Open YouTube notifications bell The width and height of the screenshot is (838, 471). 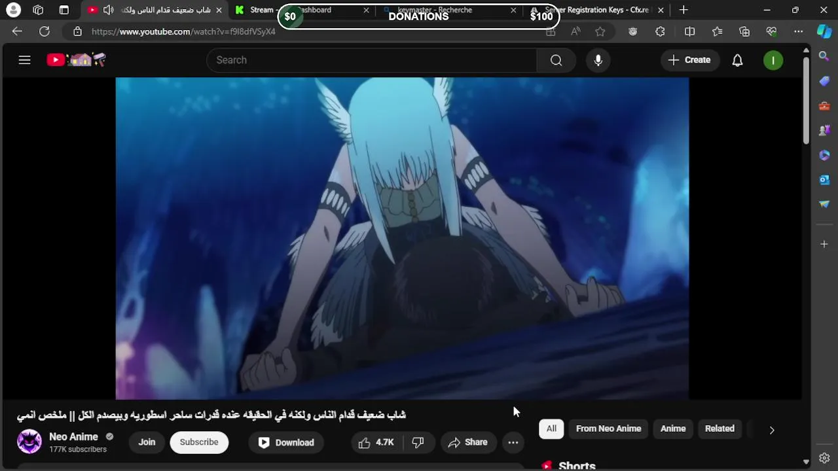tap(737, 60)
